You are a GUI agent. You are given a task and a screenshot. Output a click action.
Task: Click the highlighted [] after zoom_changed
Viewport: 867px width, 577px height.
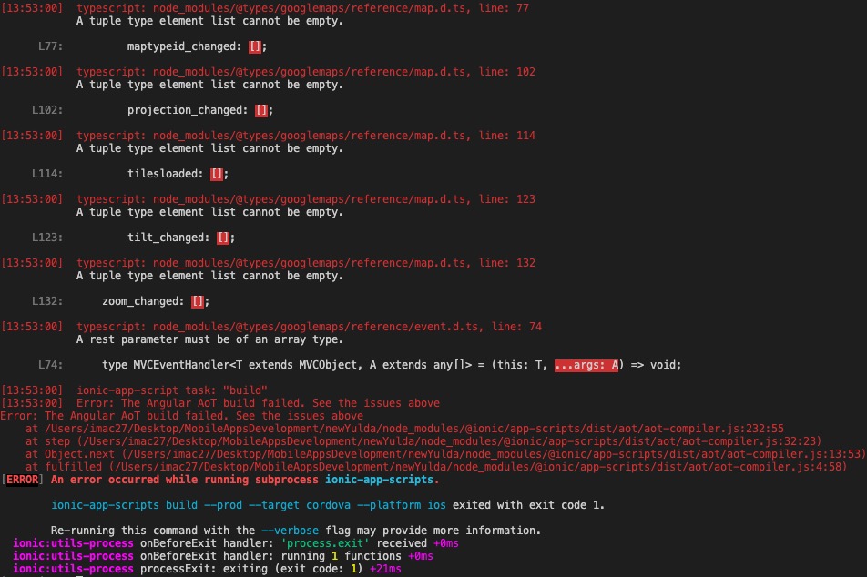198,301
